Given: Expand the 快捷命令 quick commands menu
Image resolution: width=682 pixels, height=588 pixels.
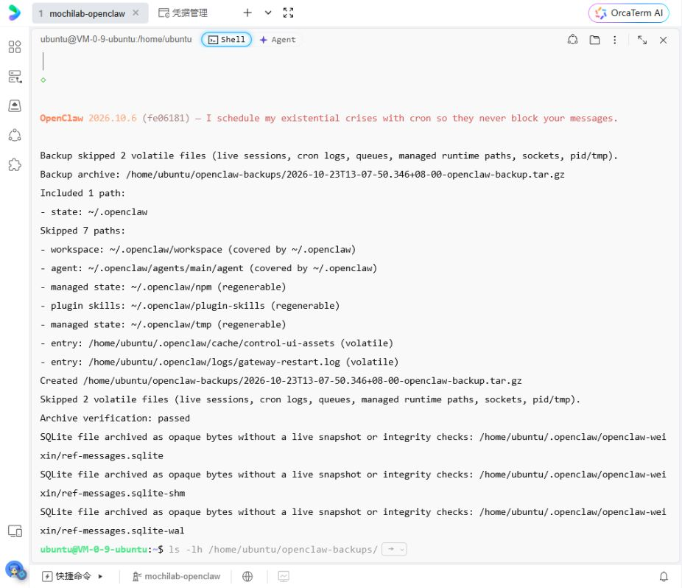Looking at the screenshot, I should click(72, 576).
